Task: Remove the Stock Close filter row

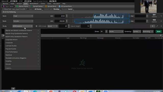Action: (161, 16)
